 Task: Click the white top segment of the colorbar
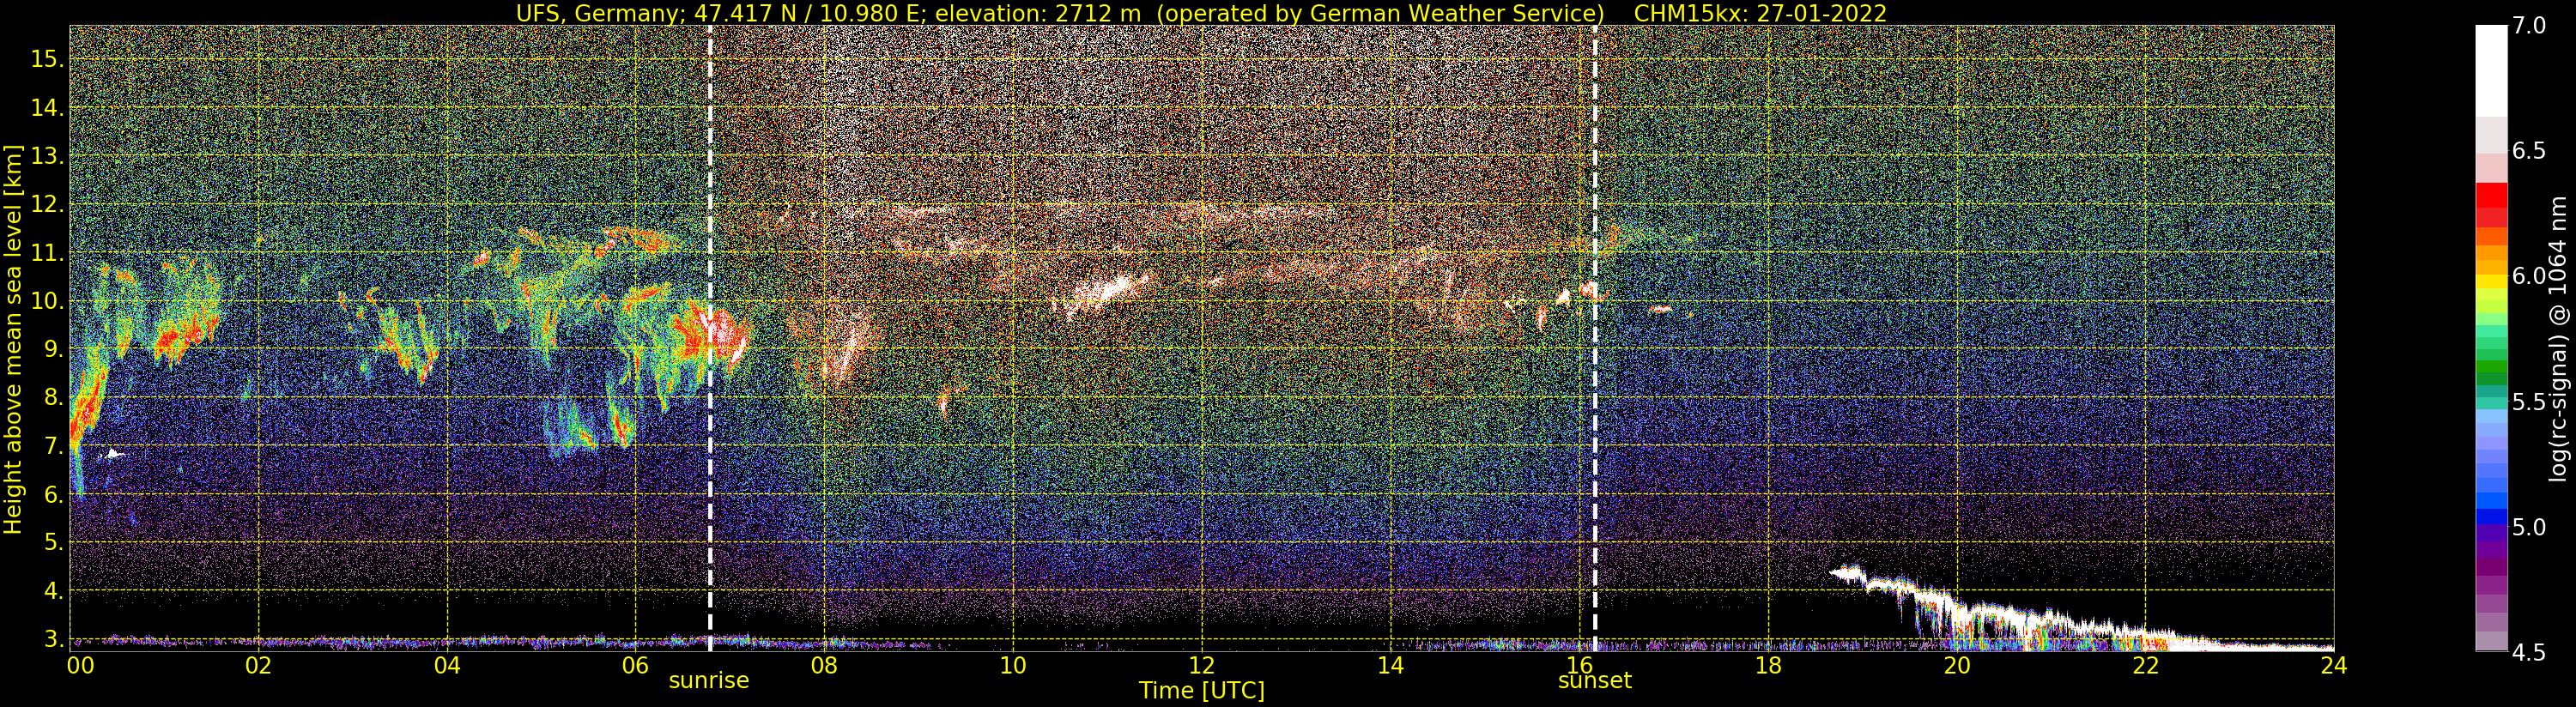(x=2491, y=70)
